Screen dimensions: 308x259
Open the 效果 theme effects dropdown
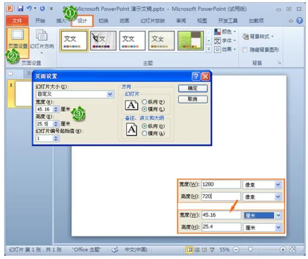pyautogui.click(x=225, y=50)
